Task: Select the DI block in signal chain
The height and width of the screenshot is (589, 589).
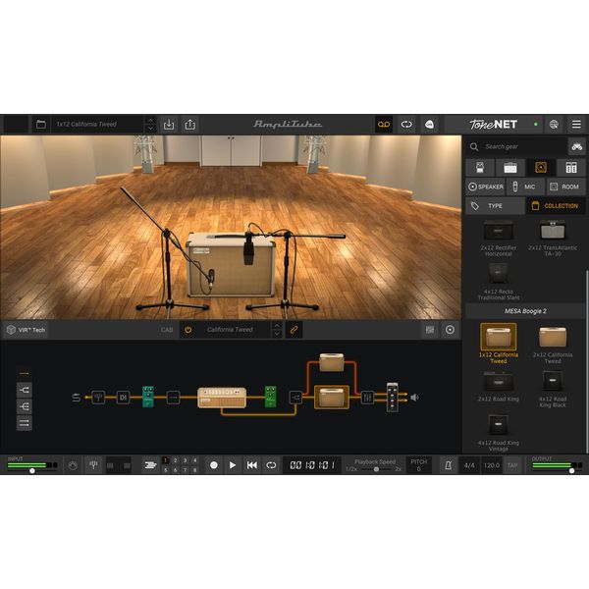Action: click(x=124, y=397)
